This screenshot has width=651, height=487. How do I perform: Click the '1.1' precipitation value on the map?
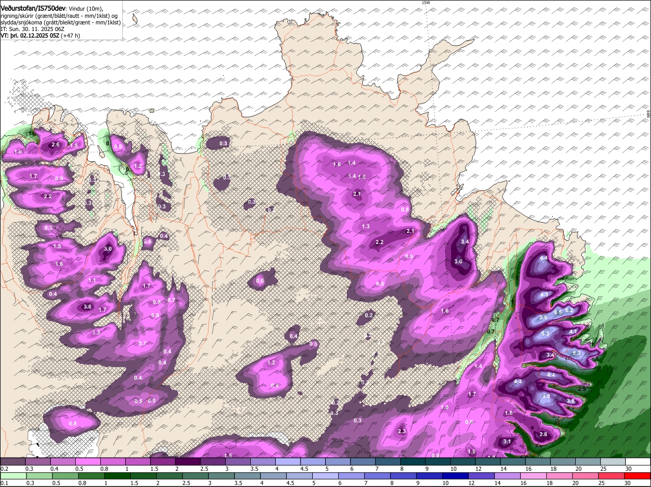coord(92,281)
